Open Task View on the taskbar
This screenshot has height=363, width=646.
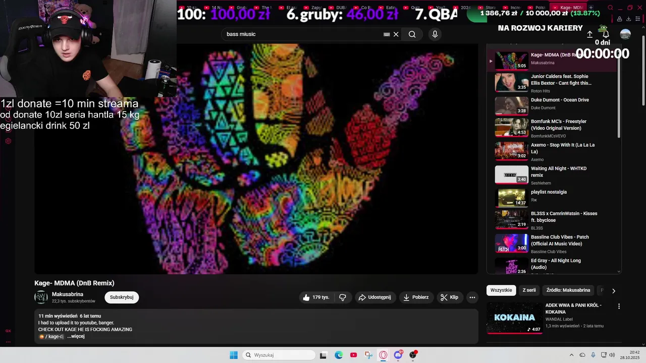[x=324, y=355]
